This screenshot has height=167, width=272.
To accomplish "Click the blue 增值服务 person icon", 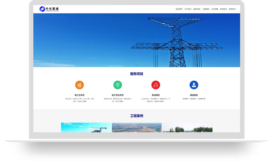I will pos(194,85).
